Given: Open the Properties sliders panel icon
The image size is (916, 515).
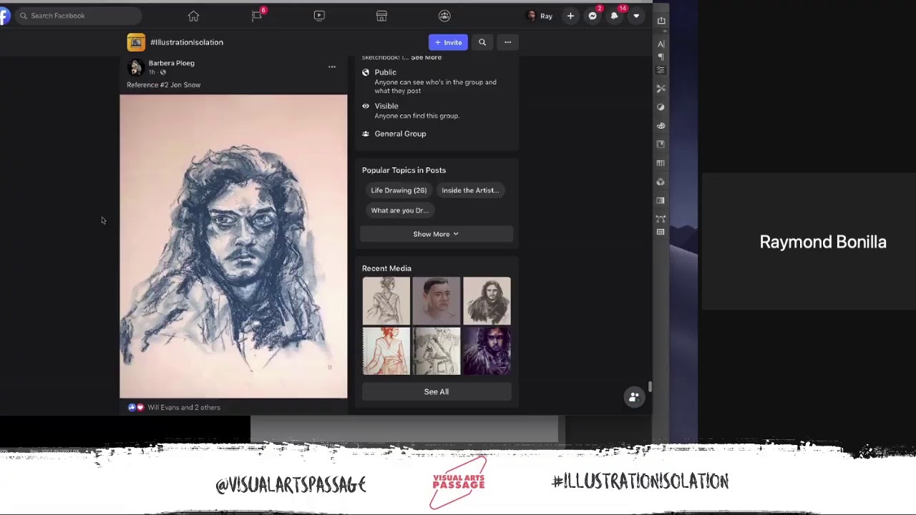Looking at the screenshot, I should point(661,70).
